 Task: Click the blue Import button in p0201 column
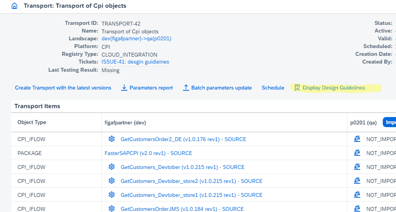click(x=389, y=122)
